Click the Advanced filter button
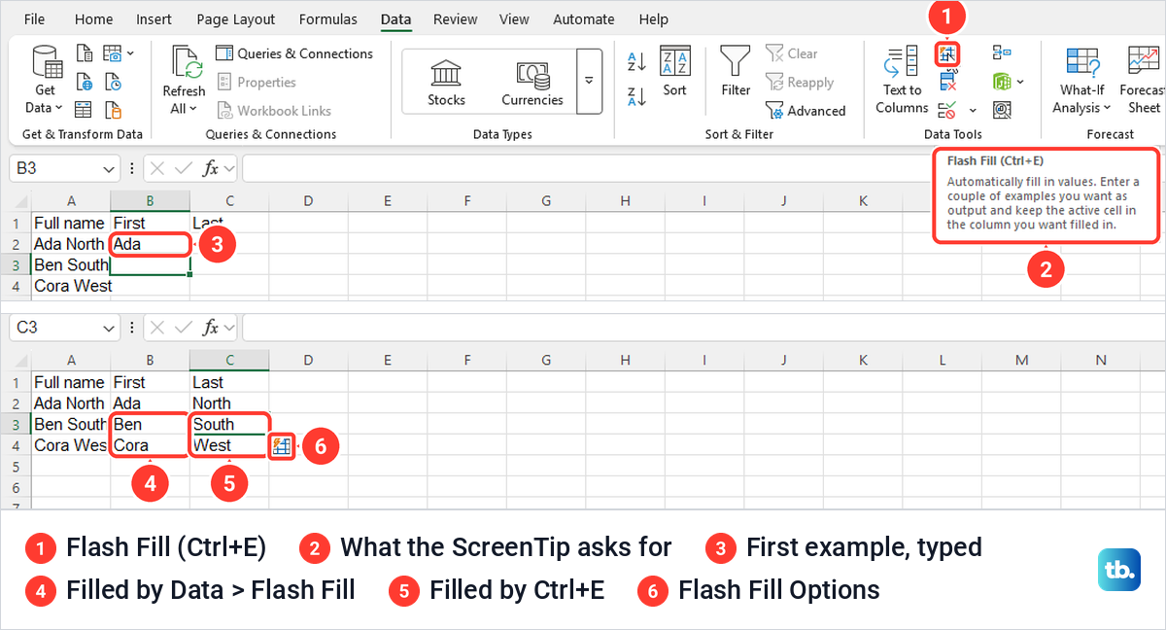Screen dimensions: 1166x630 click(806, 111)
